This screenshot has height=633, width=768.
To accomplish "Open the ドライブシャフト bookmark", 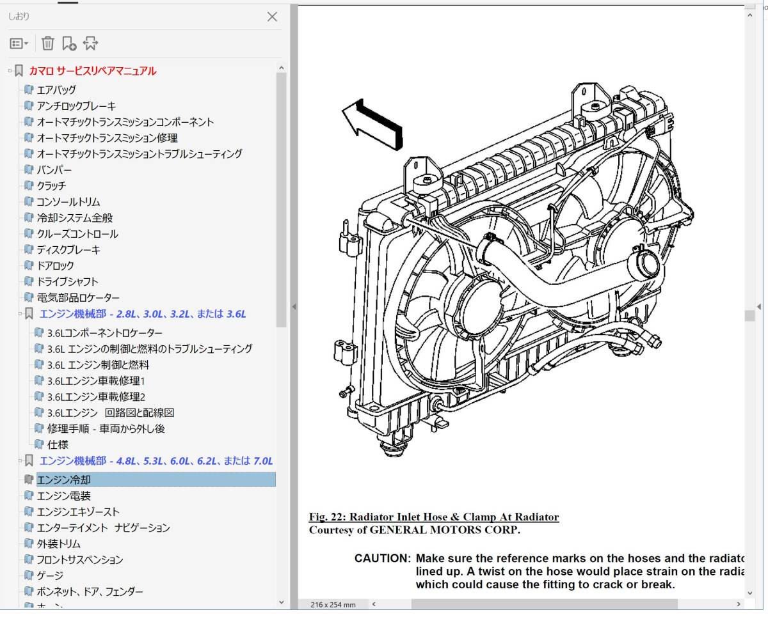I will [67, 281].
